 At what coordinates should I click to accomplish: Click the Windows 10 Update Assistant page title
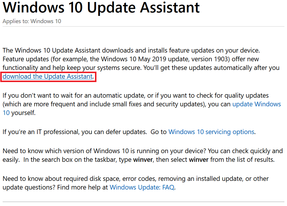(x=101, y=8)
